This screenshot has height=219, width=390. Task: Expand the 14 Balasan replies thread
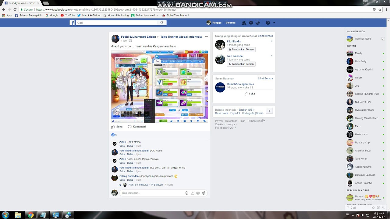(157, 185)
